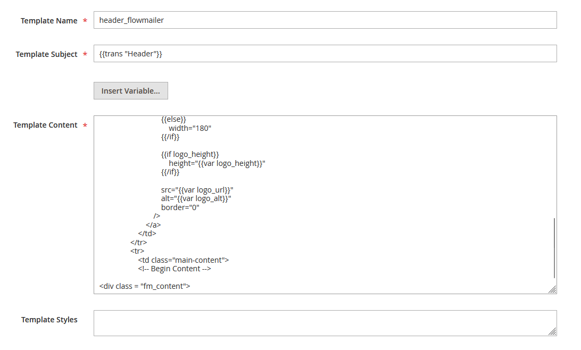Grab the Template Styles resize handle
This screenshot has width=581, height=350.
552,331
